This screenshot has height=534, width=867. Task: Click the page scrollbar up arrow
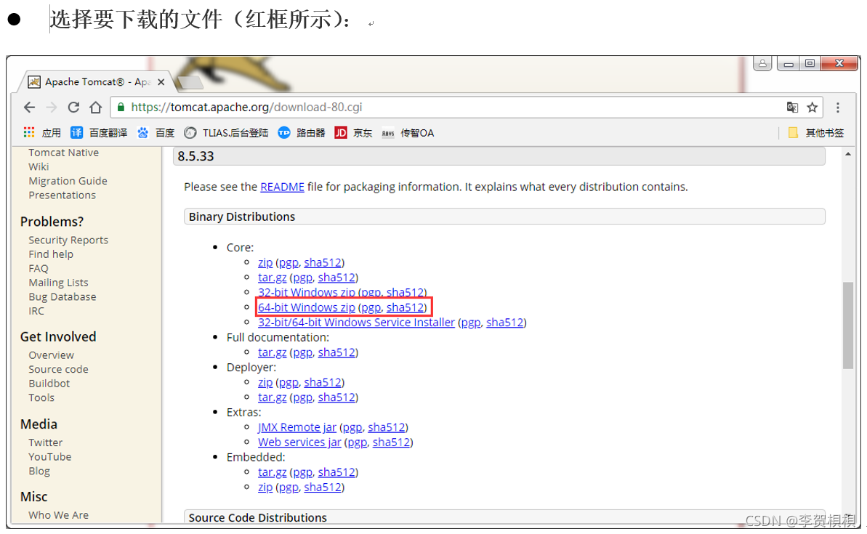pyautogui.click(x=847, y=154)
